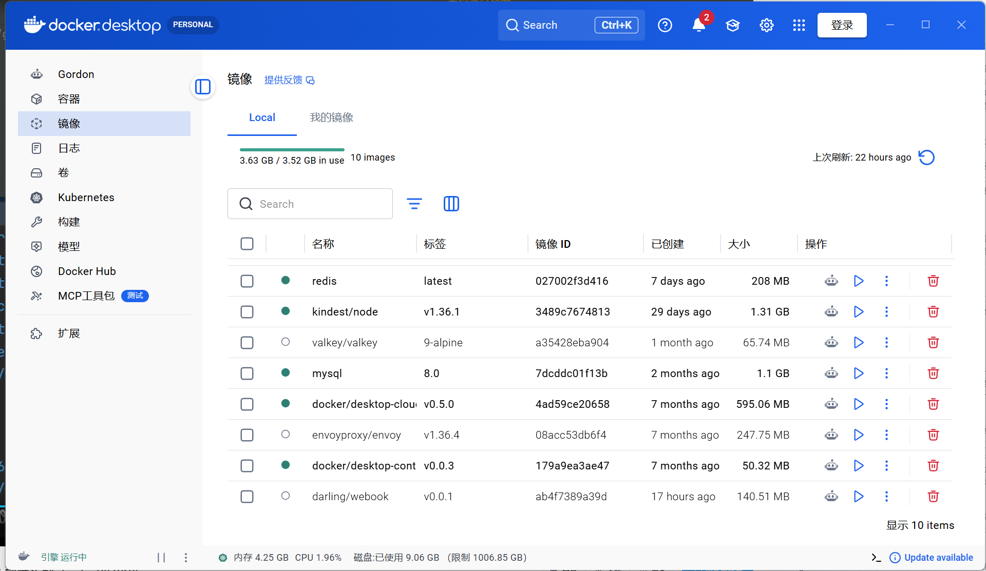The height and width of the screenshot is (571, 986).
Task: Delete the mysql image via trash icon
Action: 933,373
